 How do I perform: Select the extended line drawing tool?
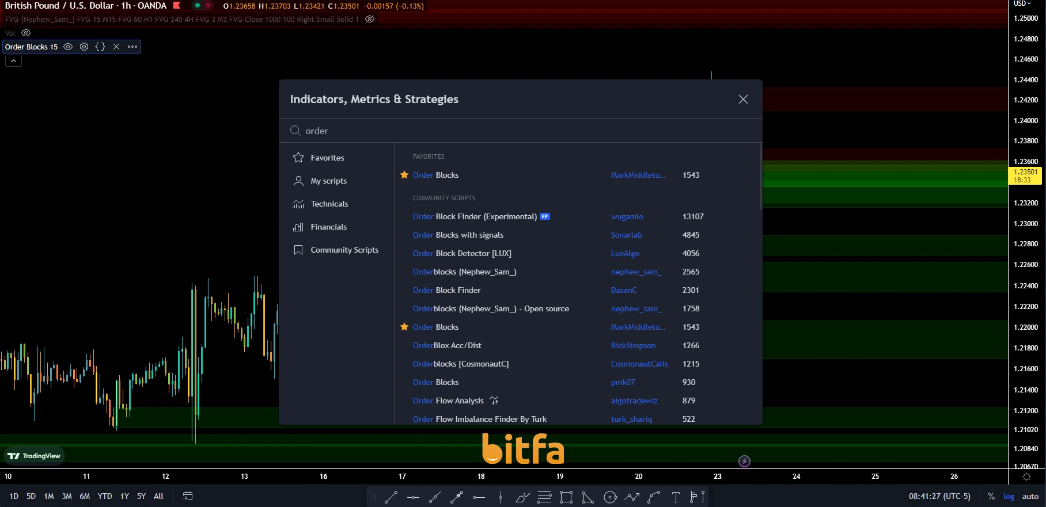point(435,497)
